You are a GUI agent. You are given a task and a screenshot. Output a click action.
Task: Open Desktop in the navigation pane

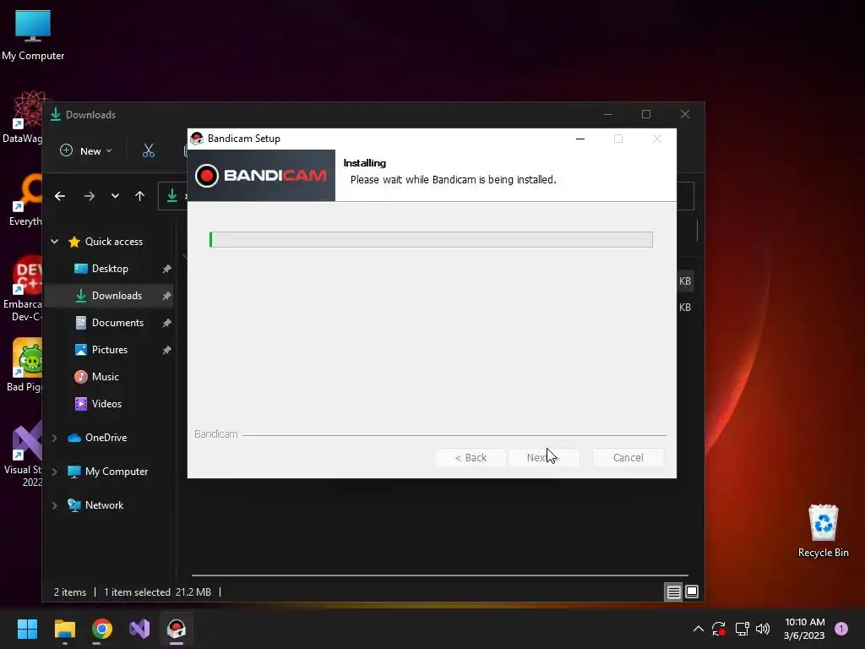point(110,269)
